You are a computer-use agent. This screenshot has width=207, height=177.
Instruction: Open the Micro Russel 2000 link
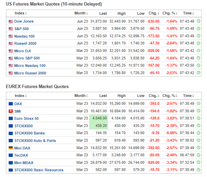pyautogui.click(x=30, y=73)
